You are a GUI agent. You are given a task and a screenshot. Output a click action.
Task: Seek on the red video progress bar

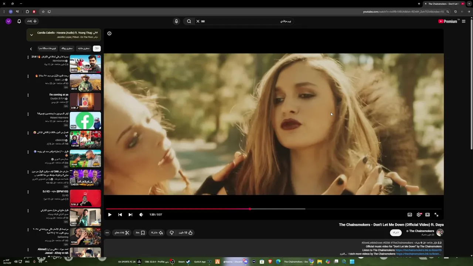(x=273, y=209)
